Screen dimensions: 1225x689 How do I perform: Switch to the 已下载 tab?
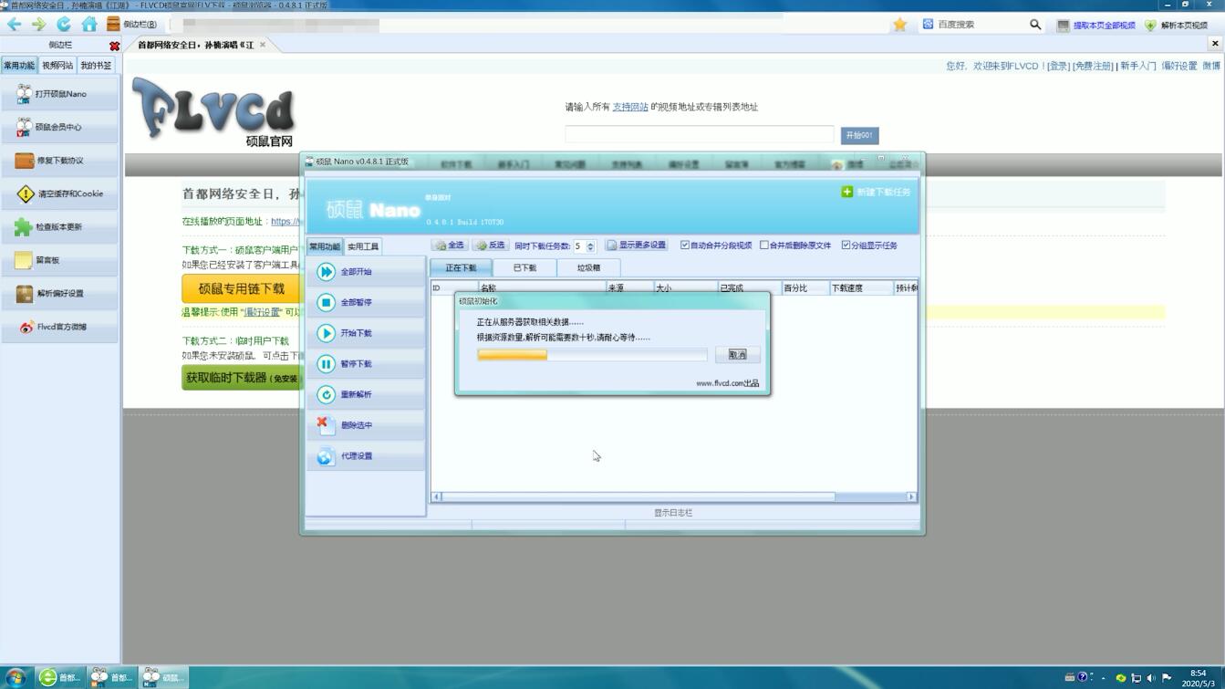pyautogui.click(x=524, y=268)
